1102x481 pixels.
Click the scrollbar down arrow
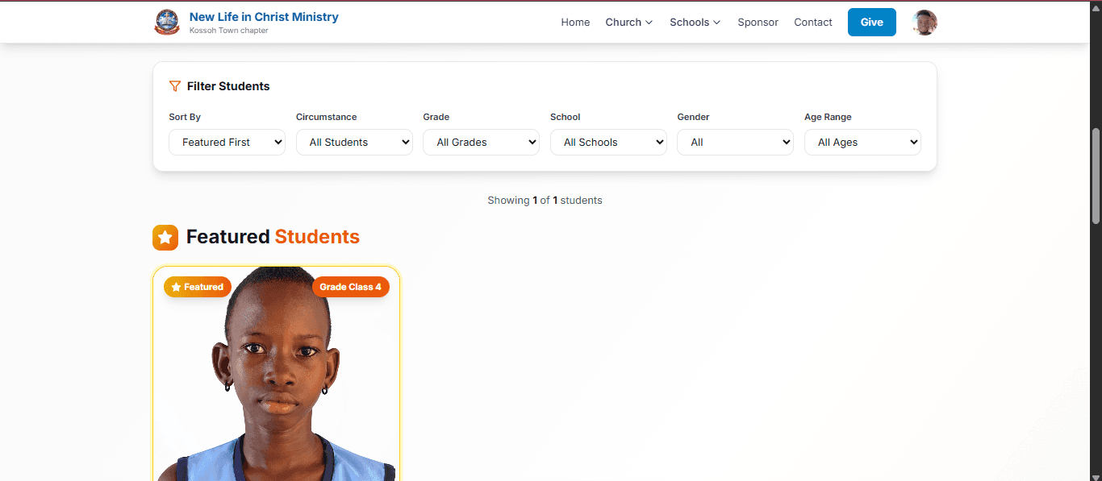tap(1096, 475)
